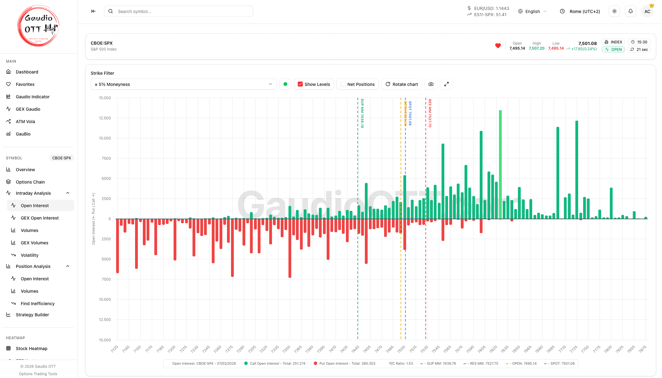Screen dimensions: 662x378
Task: Toggle SUP MM 7438.76 legend entry
Action: click(438, 363)
